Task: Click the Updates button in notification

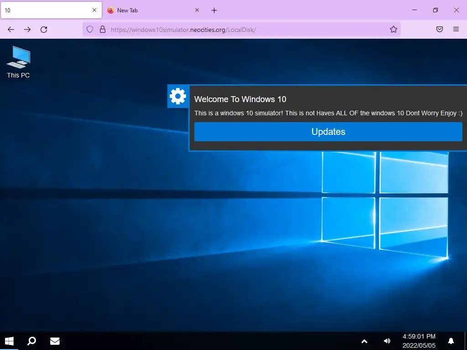Action: [328, 132]
